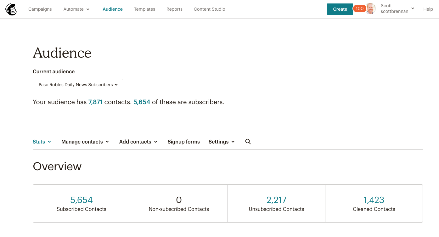Click the Help link

428,9
